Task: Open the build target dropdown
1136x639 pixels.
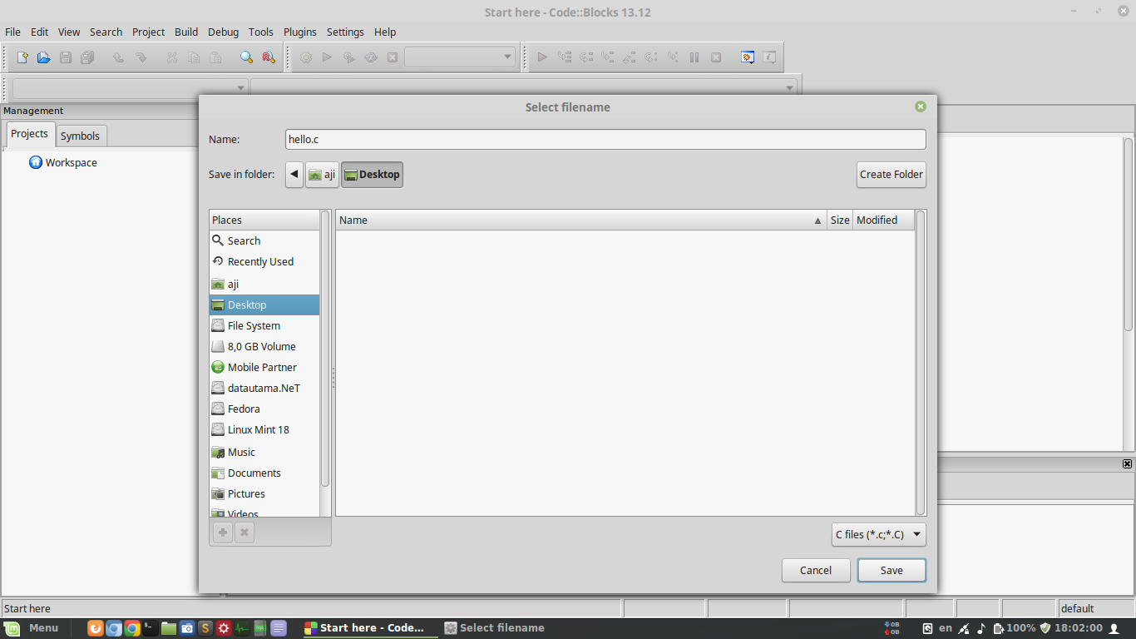Action: pyautogui.click(x=460, y=57)
